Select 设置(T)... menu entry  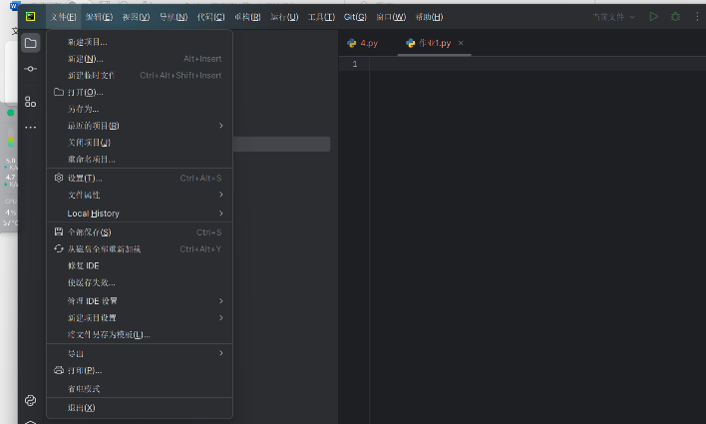[x=85, y=178]
